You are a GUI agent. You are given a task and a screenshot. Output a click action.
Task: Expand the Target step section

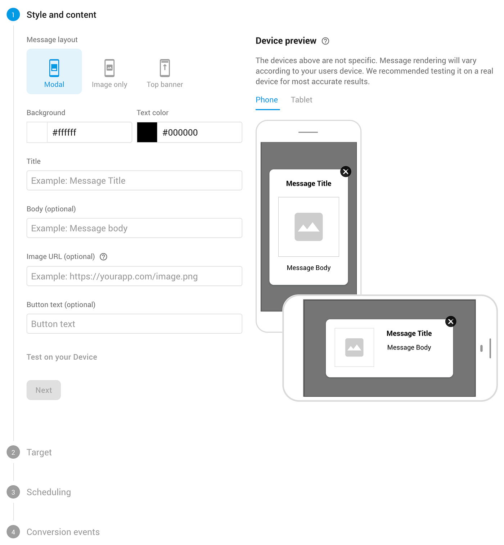click(39, 452)
